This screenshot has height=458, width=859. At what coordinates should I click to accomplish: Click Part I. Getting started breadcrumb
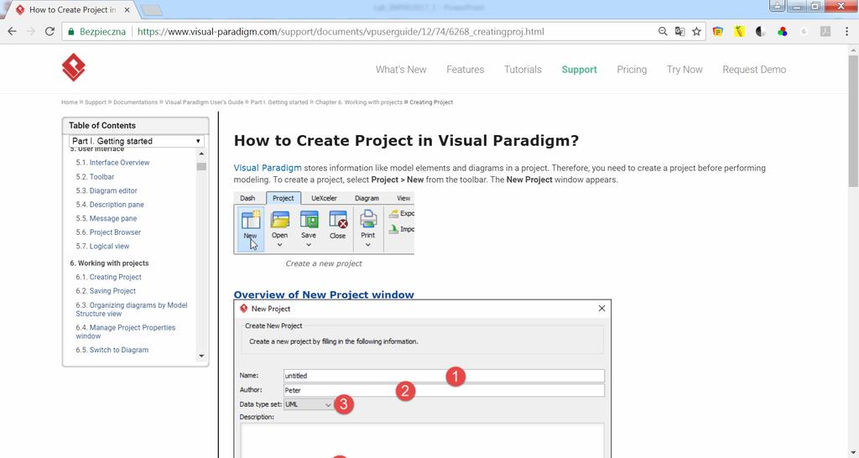click(x=279, y=102)
